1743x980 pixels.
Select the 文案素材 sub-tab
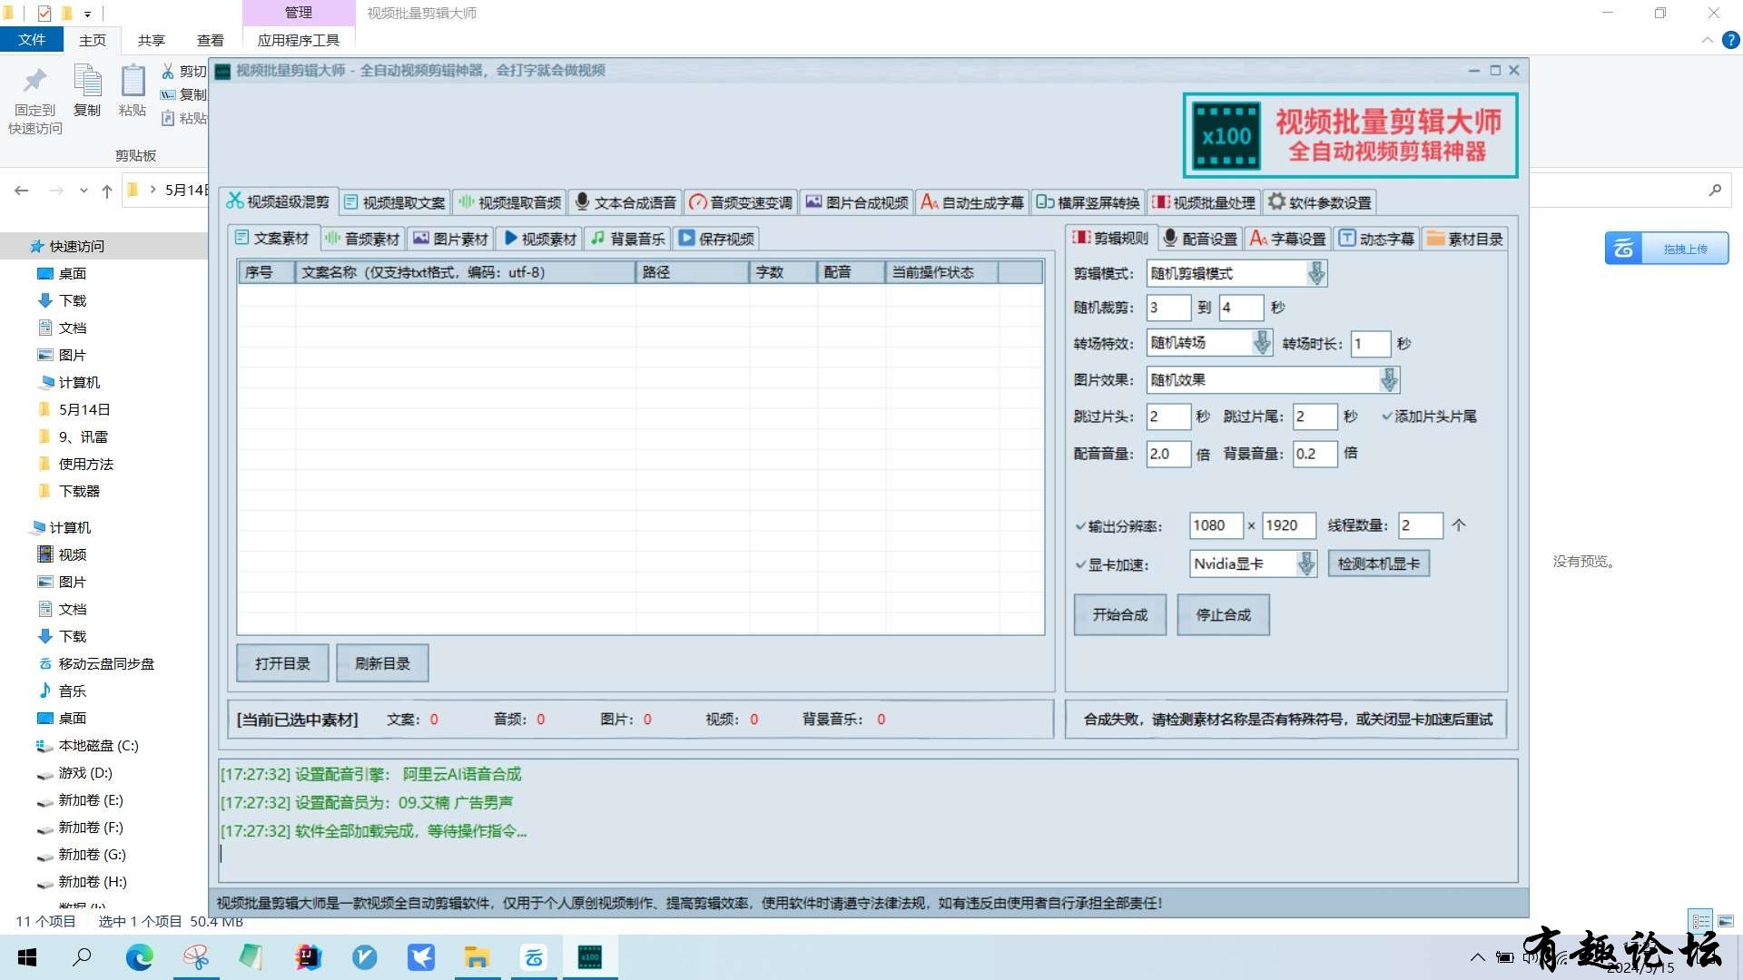272,238
